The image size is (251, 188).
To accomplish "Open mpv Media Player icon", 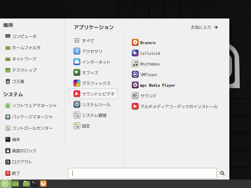I will pos(135,85).
